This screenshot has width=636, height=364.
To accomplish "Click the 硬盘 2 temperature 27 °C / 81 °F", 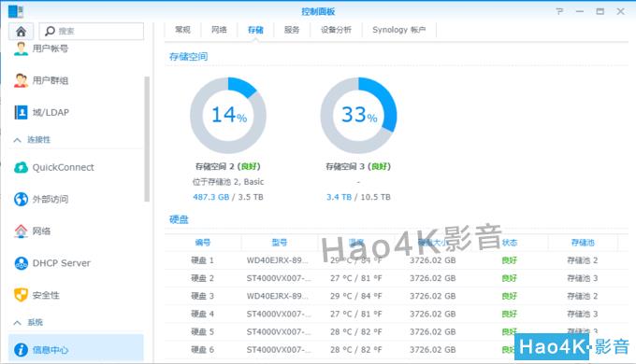I will 355,278.
